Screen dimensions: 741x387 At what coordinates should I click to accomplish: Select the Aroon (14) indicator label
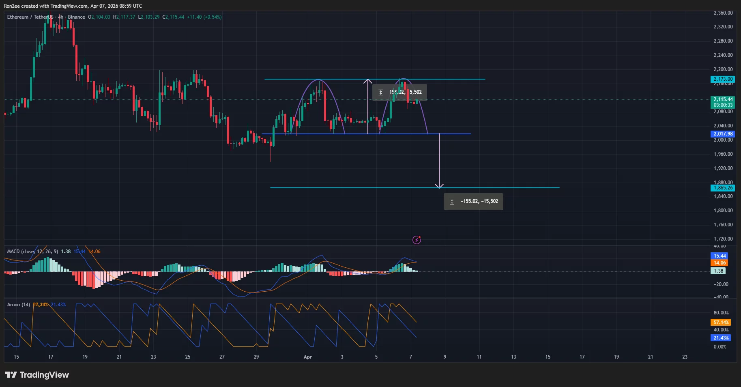click(18, 305)
